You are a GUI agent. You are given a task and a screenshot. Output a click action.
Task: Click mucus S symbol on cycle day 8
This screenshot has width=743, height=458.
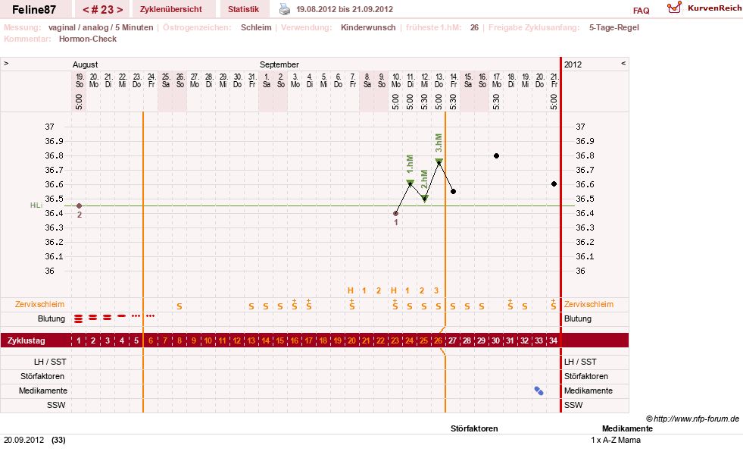180,306
